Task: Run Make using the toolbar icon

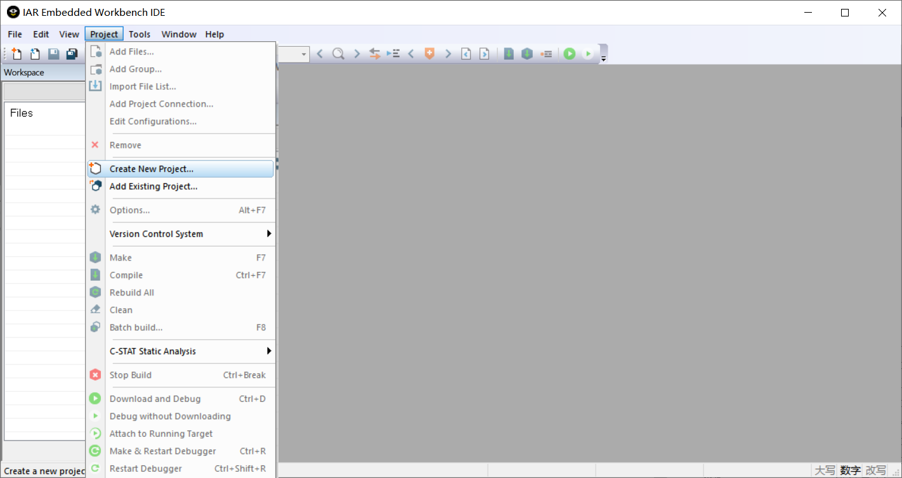Action: (x=527, y=53)
